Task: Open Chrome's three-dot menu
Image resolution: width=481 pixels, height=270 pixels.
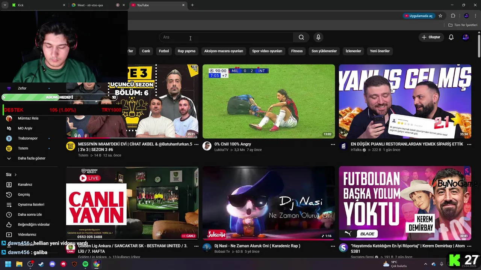Action: pyautogui.click(x=475, y=16)
